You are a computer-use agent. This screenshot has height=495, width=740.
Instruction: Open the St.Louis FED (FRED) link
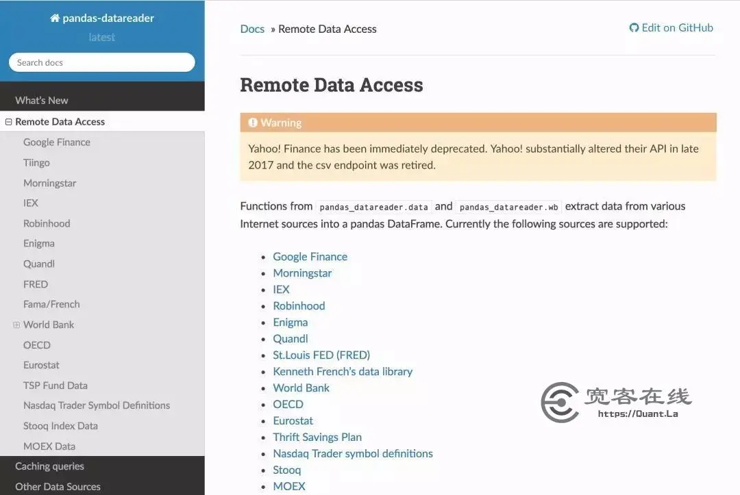[321, 355]
